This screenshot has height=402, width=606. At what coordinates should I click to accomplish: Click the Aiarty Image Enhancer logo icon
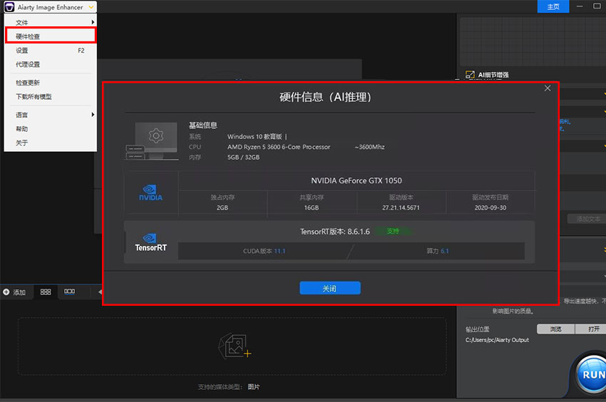pos(9,7)
